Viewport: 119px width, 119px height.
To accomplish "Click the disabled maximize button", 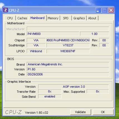I will [105, 10].
